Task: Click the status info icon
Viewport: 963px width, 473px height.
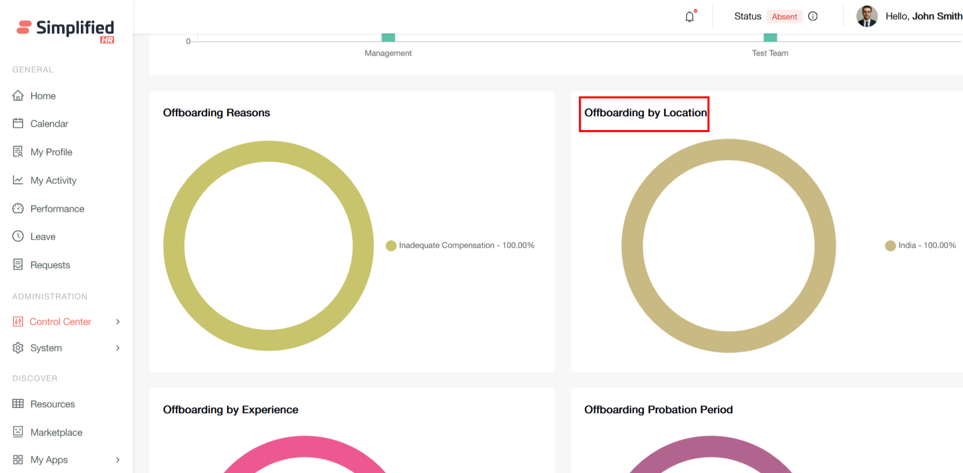Action: tap(812, 16)
